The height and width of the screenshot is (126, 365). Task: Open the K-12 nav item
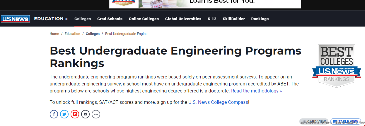(x=212, y=19)
